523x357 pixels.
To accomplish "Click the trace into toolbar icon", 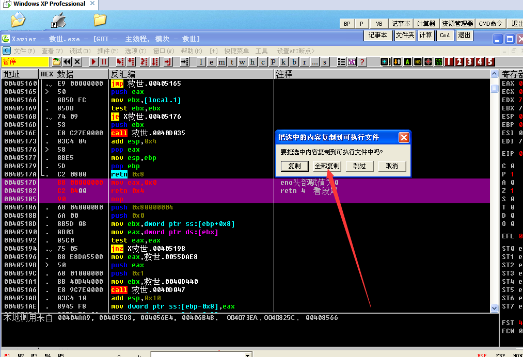I will point(144,62).
